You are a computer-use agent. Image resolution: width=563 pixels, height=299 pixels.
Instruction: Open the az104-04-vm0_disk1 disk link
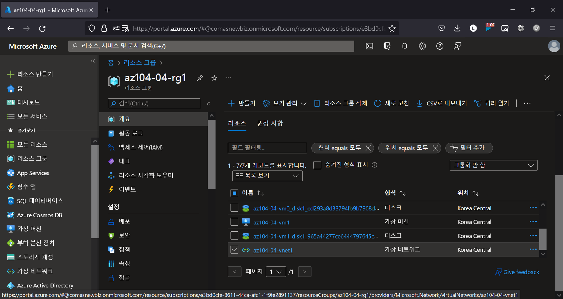point(316,208)
